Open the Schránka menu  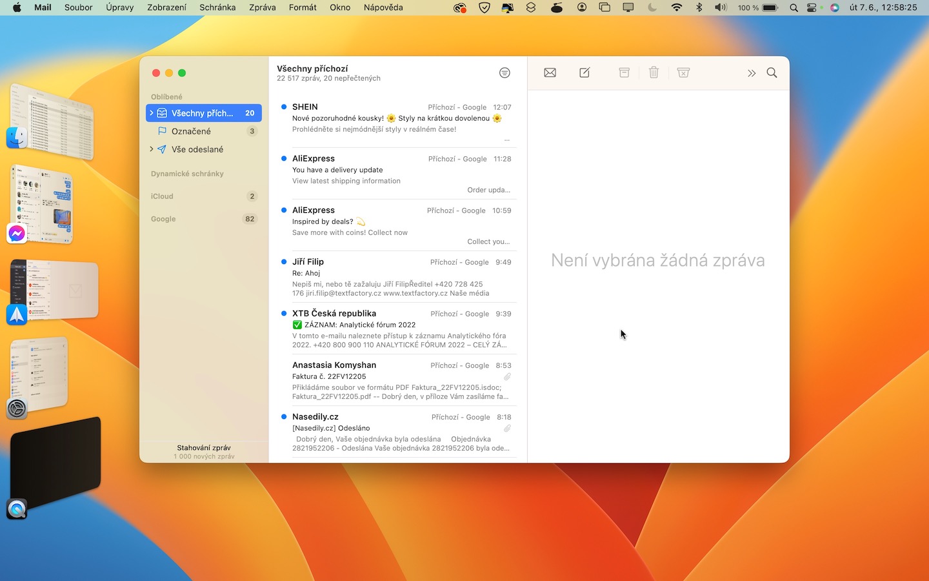click(217, 8)
